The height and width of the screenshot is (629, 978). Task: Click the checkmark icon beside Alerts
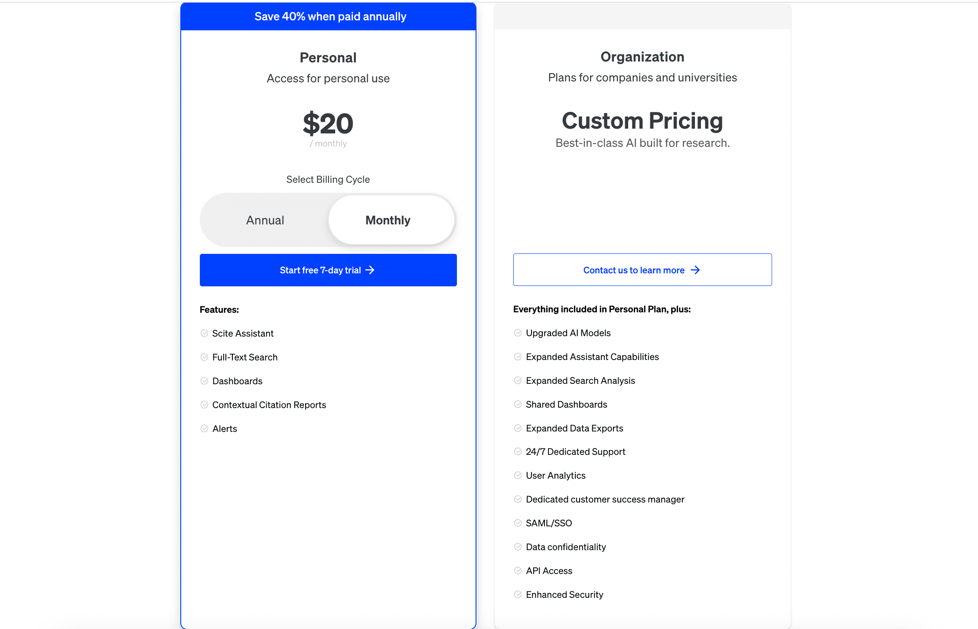(x=204, y=428)
